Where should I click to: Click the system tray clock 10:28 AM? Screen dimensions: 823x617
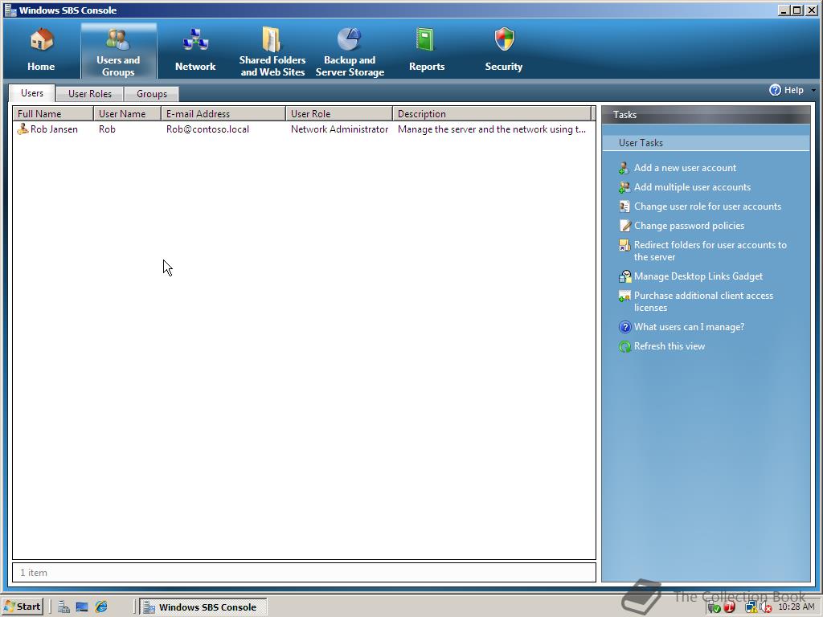[796, 607]
